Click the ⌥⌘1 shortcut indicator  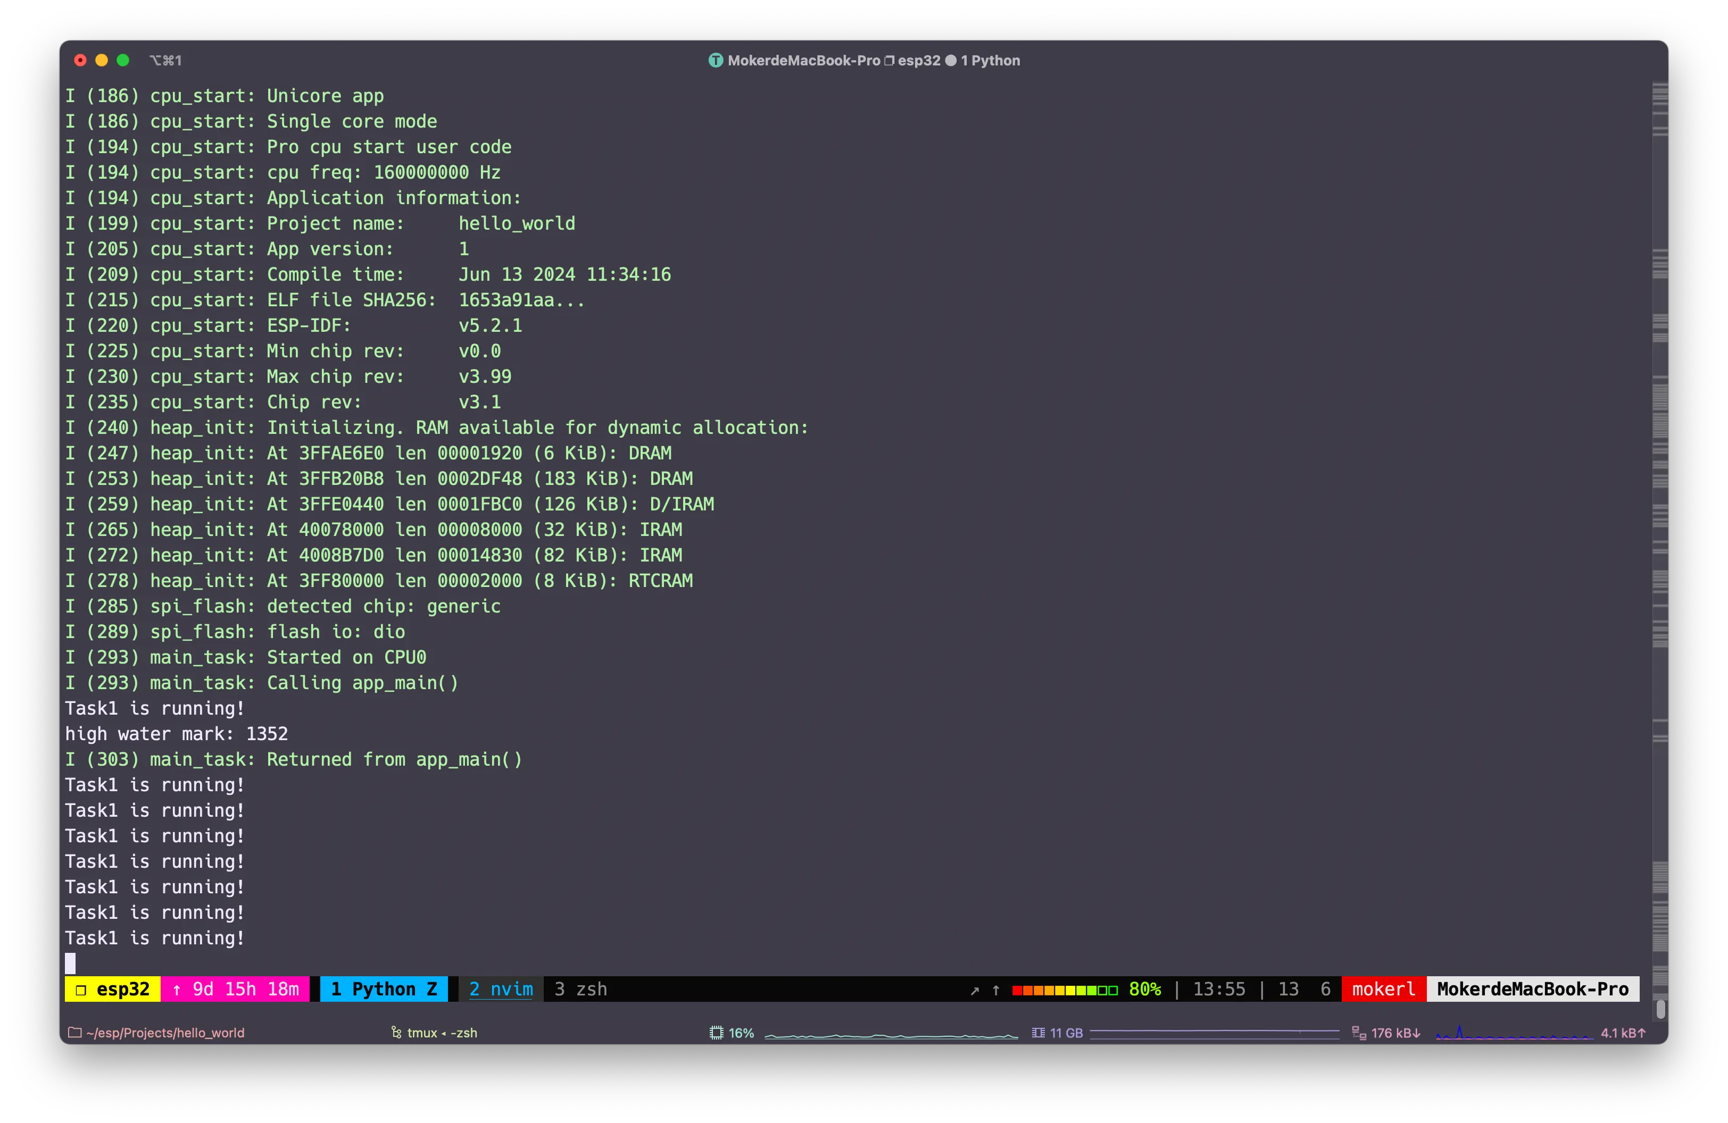(165, 61)
